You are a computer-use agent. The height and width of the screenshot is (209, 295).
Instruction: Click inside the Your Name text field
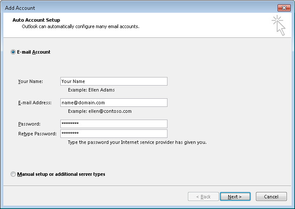[114, 81]
